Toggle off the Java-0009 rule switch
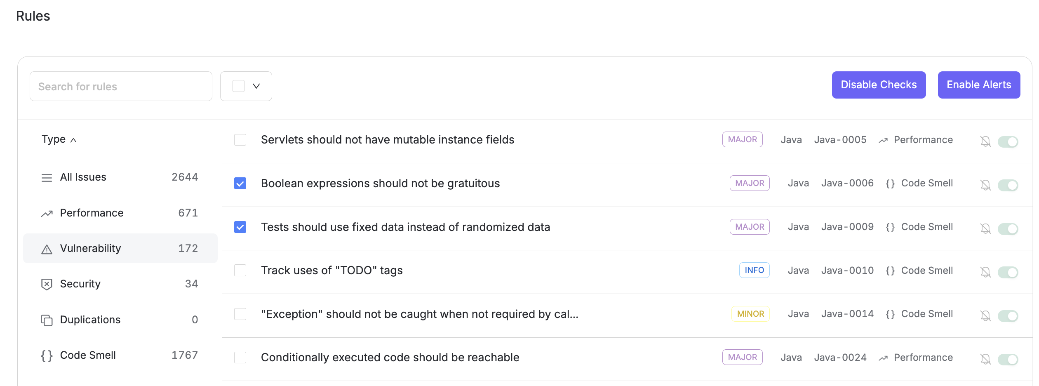The height and width of the screenshot is (386, 1039). 1008,229
